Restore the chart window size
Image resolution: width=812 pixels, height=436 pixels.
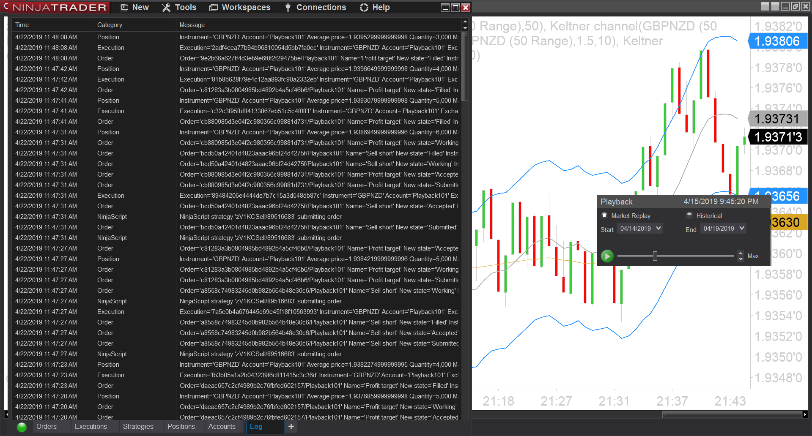point(796,6)
